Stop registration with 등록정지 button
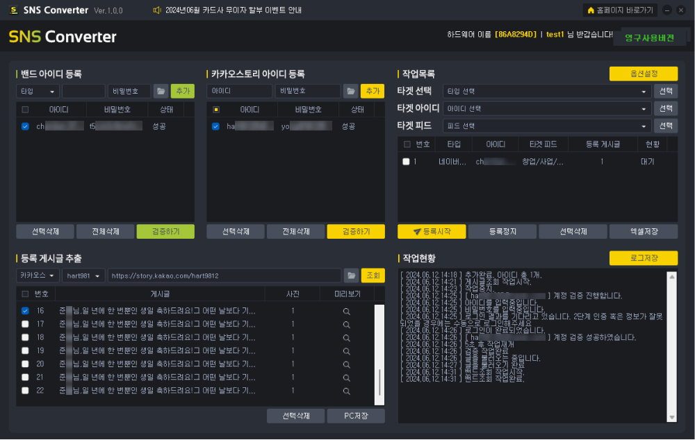 tap(502, 232)
